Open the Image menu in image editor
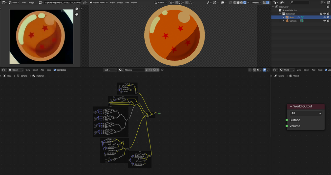This screenshot has height=175, width=331. (31, 3)
